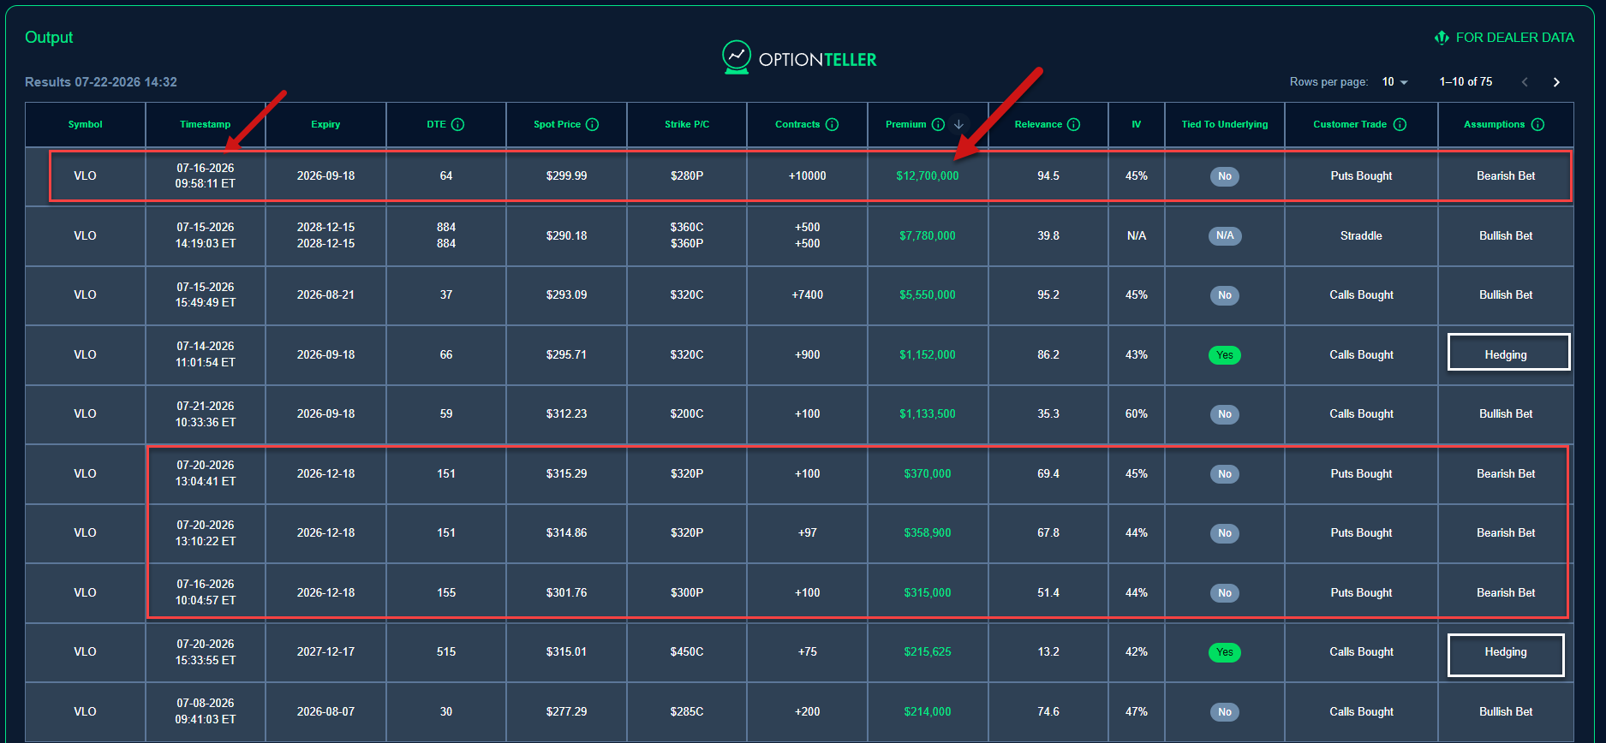Click the Output panel title
The width and height of the screenshot is (1606, 743).
click(x=49, y=38)
